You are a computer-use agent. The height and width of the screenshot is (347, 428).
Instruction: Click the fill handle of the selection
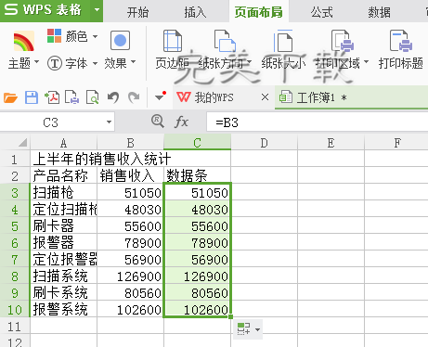tap(231, 316)
